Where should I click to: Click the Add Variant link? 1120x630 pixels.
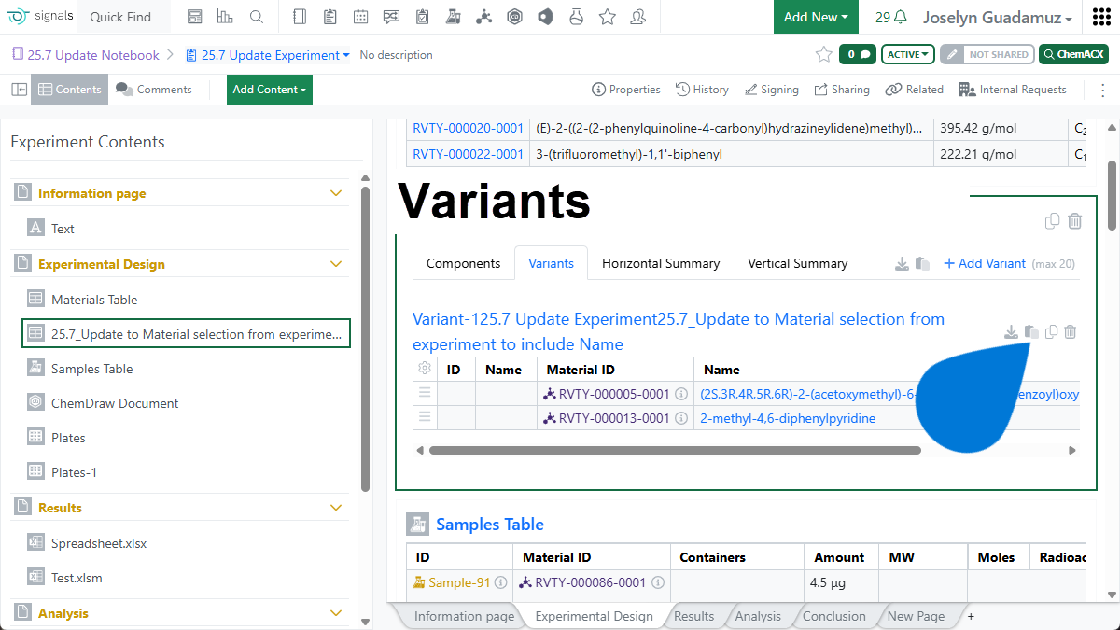click(984, 263)
